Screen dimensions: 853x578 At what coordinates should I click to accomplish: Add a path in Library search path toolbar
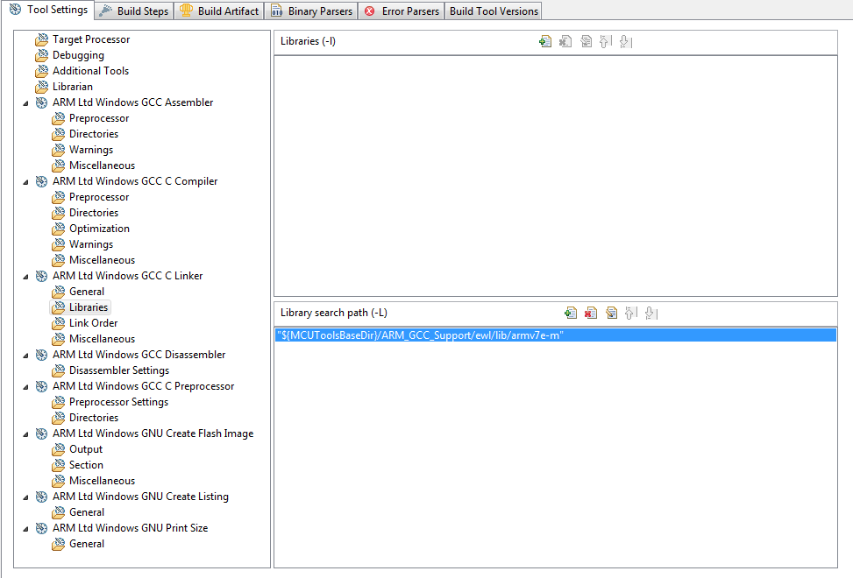click(x=571, y=313)
